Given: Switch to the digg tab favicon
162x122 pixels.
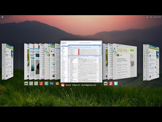Looking at the screenshot, I should [52, 84].
